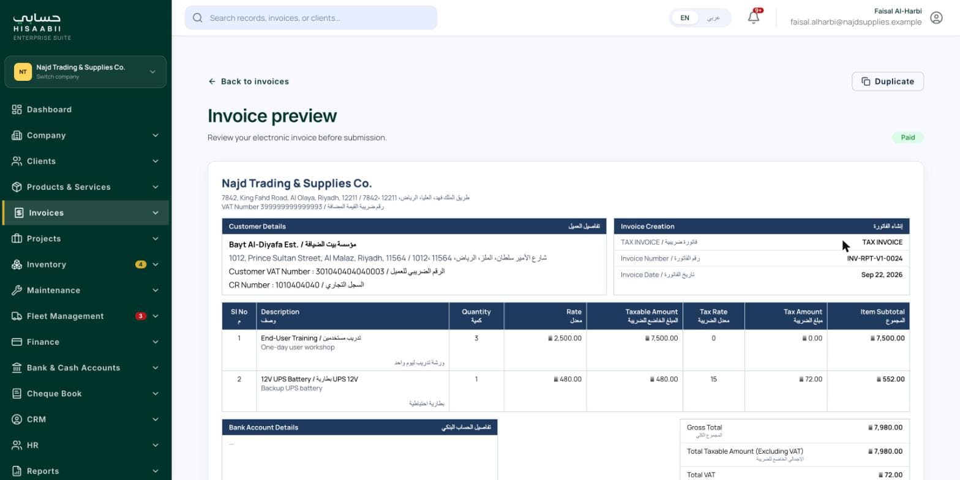Go back to invoices link
The image size is (960, 480).
(x=249, y=81)
